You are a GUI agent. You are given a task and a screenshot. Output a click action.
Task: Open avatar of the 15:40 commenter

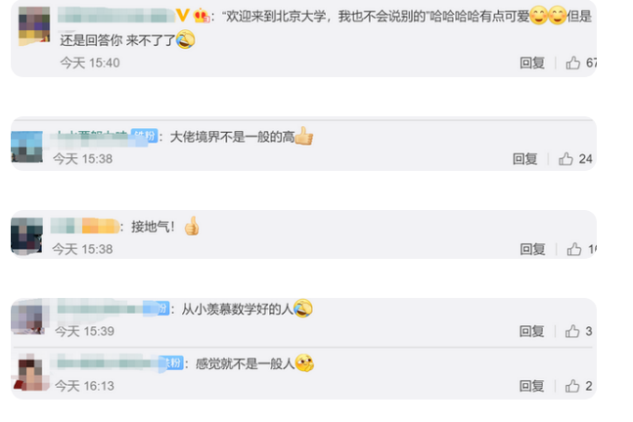pyautogui.click(x=34, y=25)
